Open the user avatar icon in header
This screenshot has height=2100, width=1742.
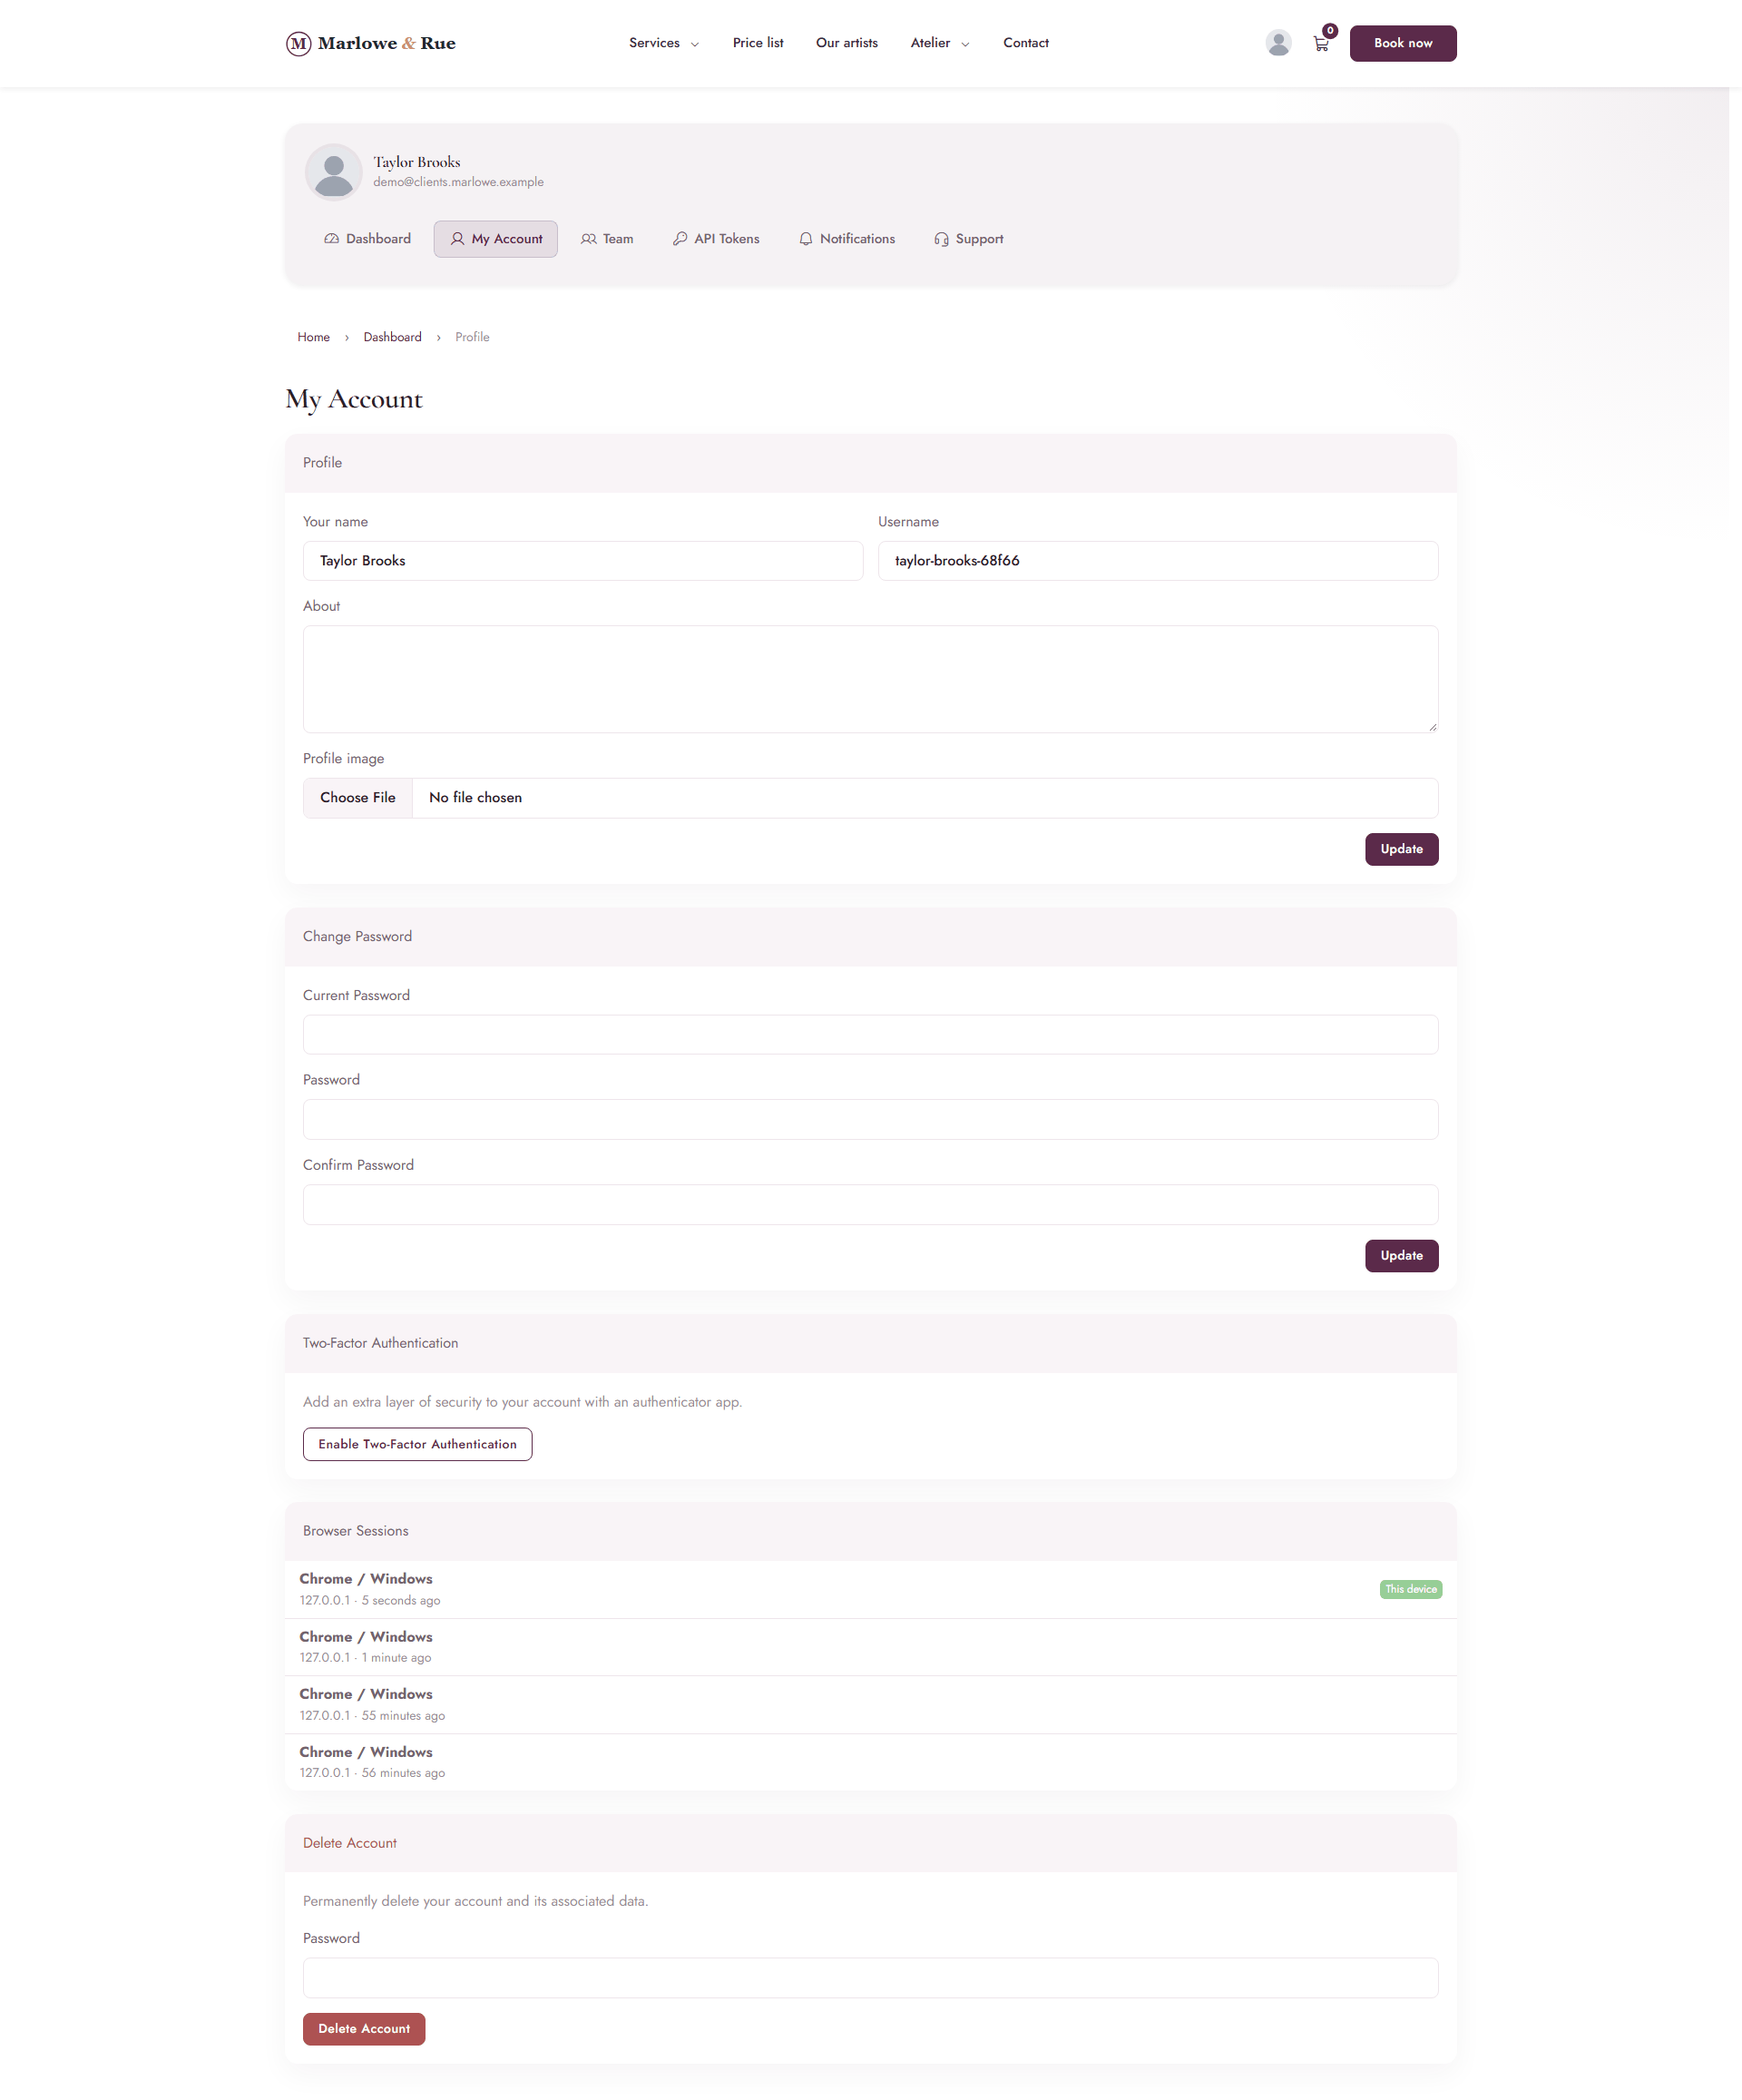[1277, 43]
